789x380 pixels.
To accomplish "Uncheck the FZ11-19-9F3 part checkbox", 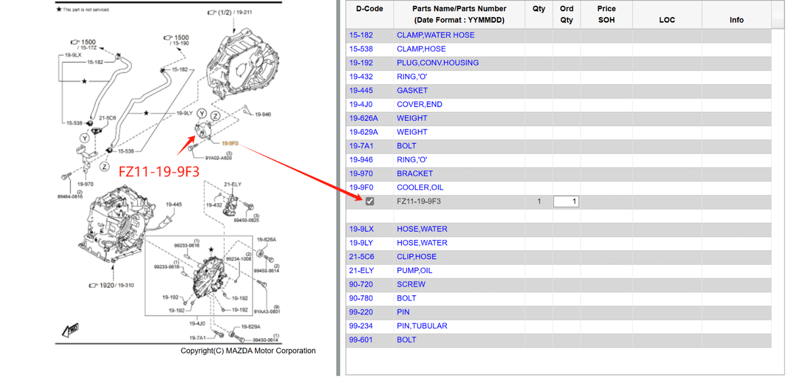I will pos(370,201).
